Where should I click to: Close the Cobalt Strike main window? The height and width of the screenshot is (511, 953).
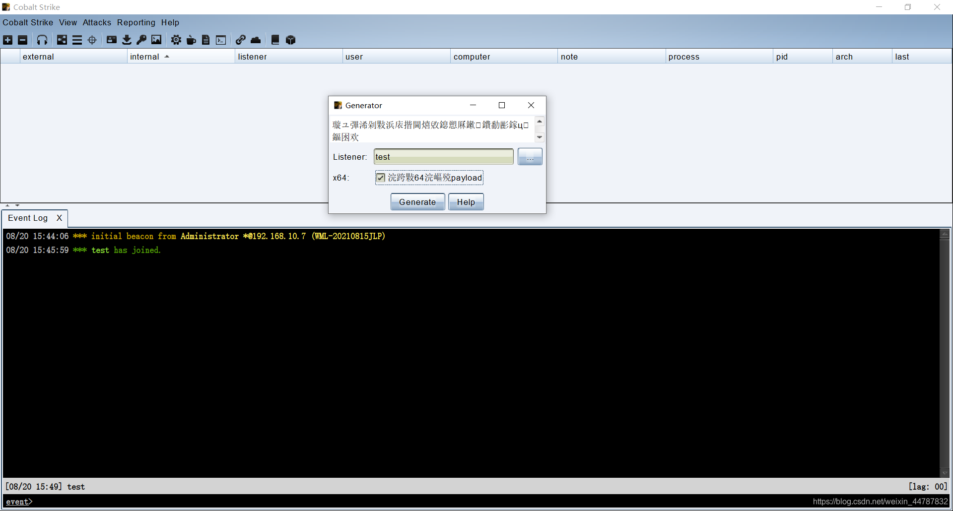(x=937, y=7)
